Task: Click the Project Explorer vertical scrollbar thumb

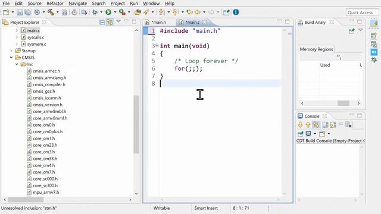Action: (136, 124)
